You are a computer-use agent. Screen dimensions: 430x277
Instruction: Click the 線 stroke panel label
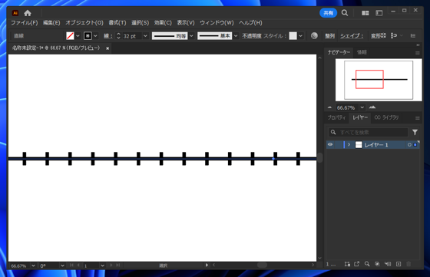(108, 36)
